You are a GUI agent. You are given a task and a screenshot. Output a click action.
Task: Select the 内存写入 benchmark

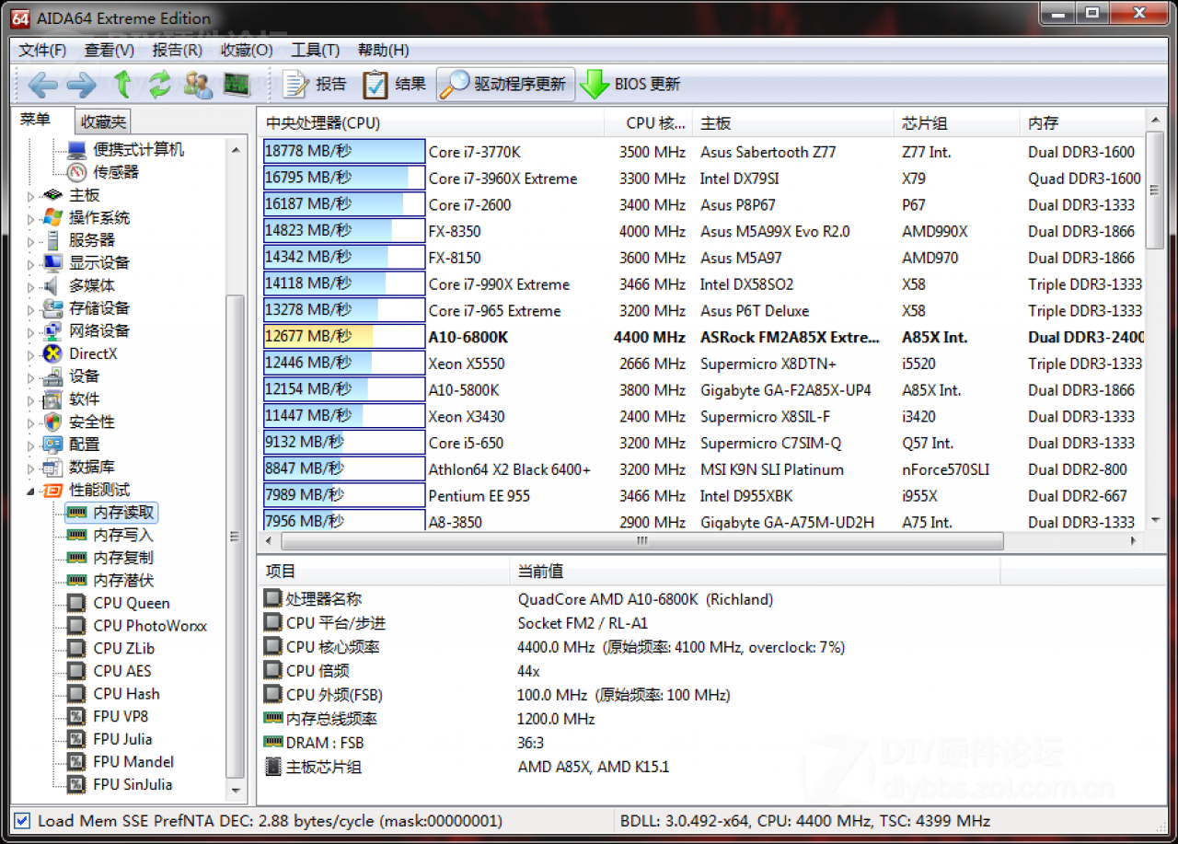click(x=123, y=535)
